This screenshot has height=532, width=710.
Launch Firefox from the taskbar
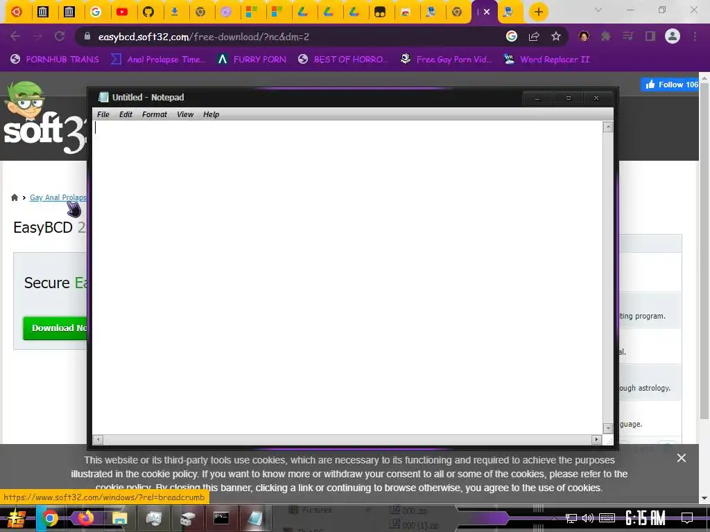(x=85, y=518)
